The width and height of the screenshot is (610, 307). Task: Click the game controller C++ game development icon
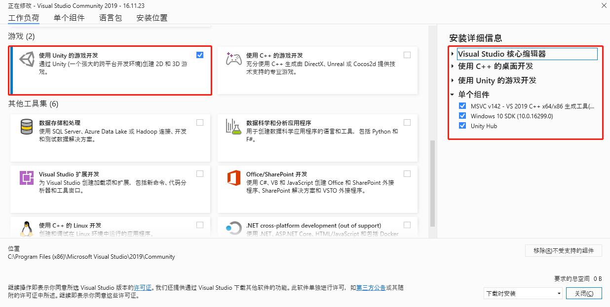pos(233,59)
